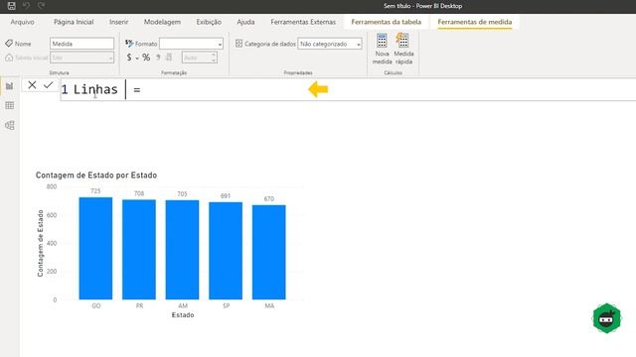Click the Save icon in title bar
Screen dimensions: 636x357
[11, 6]
